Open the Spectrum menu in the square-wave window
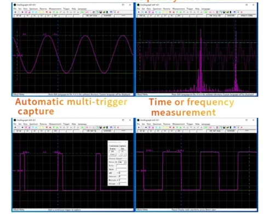 (157, 124)
